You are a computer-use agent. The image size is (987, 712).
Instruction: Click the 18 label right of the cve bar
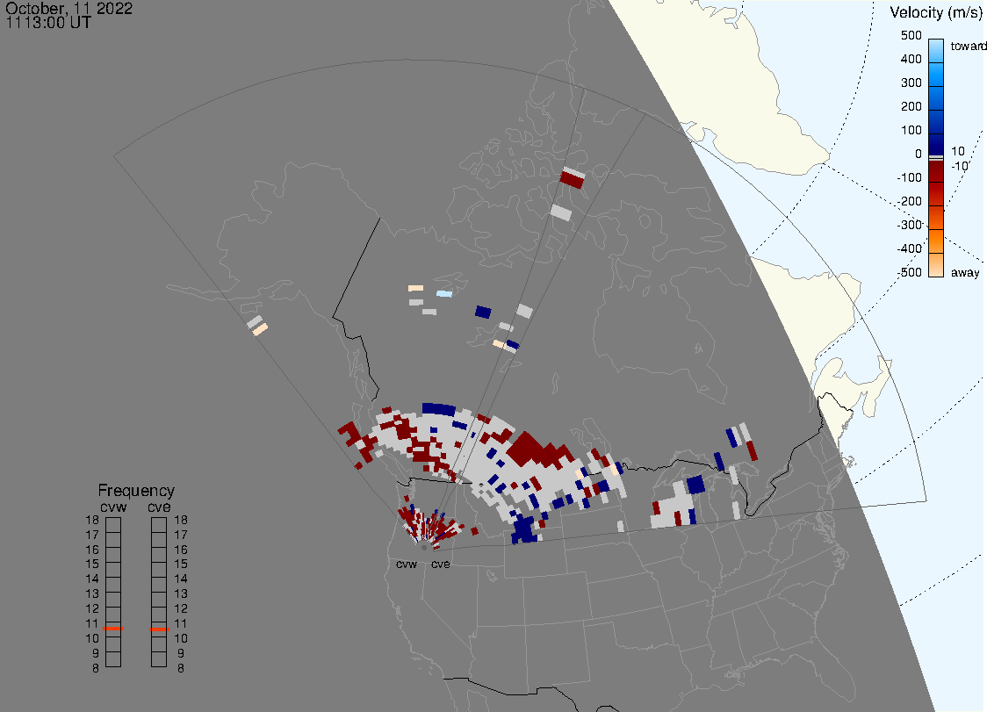click(x=181, y=520)
